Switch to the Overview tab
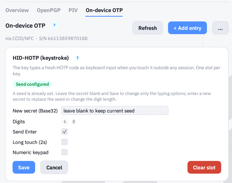 click(x=17, y=10)
